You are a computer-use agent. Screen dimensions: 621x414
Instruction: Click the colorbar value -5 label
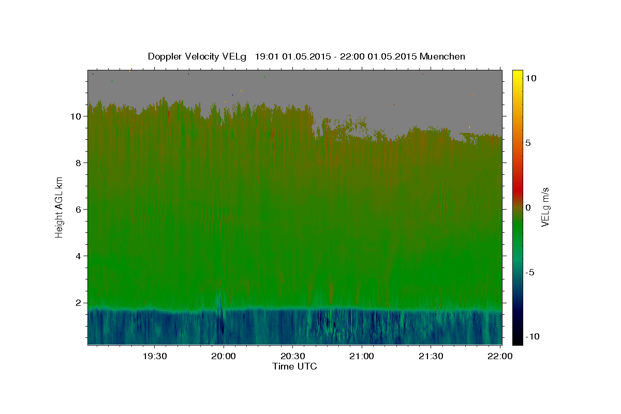point(530,272)
